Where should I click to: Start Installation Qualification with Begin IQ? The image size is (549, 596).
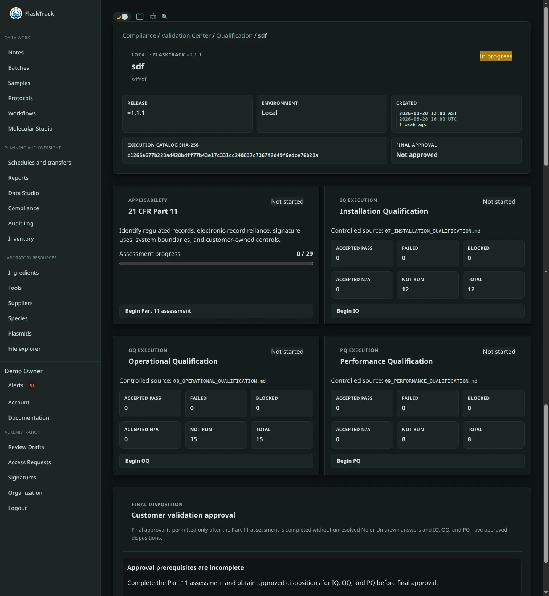pos(427,311)
